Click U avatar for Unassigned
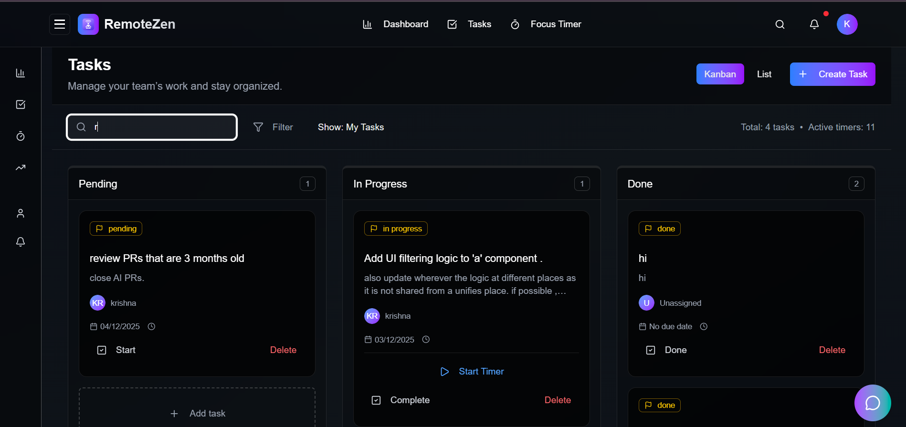Image resolution: width=906 pixels, height=427 pixels. coord(646,303)
